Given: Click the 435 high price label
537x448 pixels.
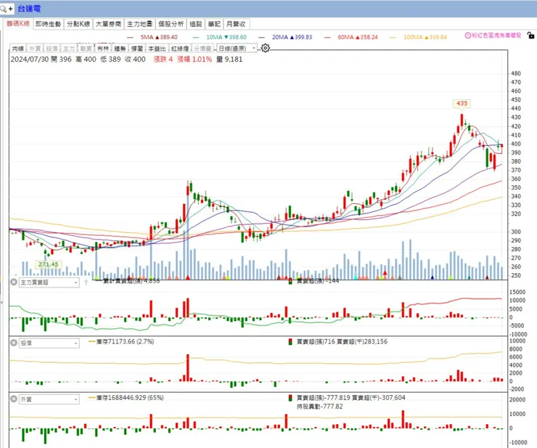Looking at the screenshot, I should [462, 103].
